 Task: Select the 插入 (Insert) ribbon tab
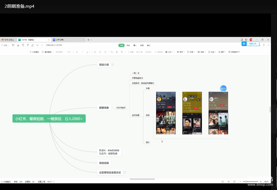coord(135,45)
